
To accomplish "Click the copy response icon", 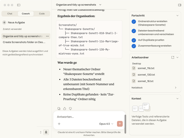I will coord(59,109).
